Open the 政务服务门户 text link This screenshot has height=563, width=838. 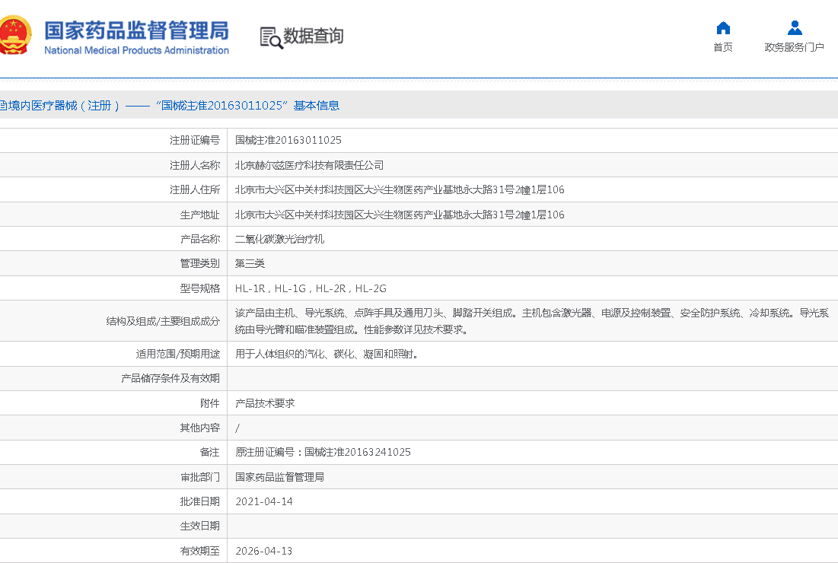tap(794, 47)
